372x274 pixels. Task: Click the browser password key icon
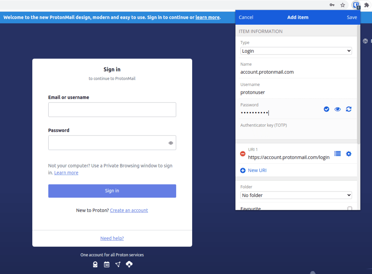(332, 5)
